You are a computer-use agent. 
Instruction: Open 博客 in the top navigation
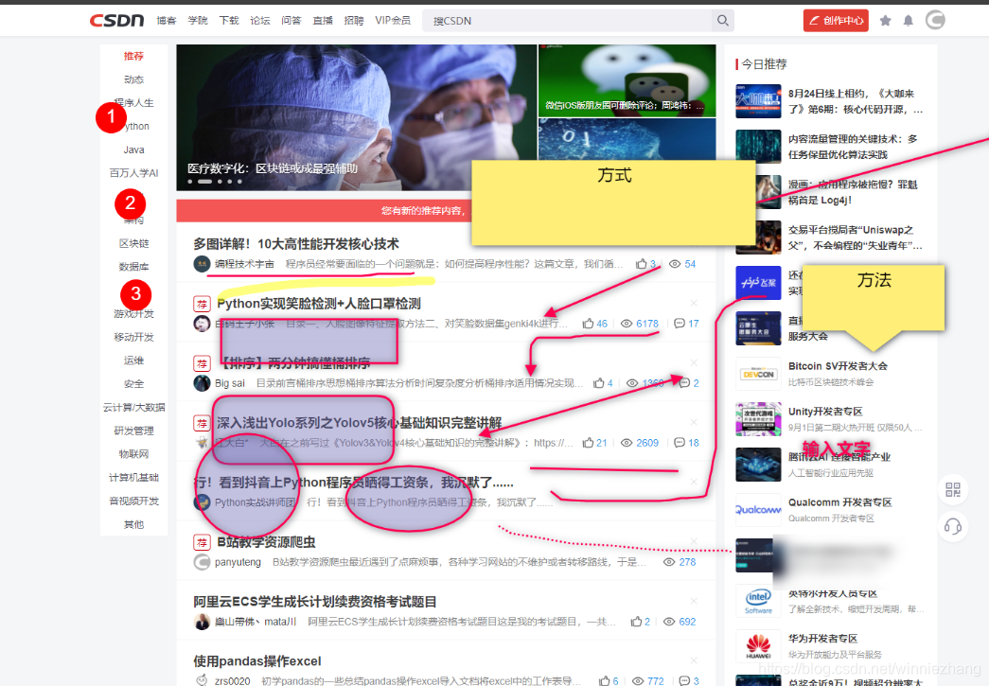(x=167, y=20)
